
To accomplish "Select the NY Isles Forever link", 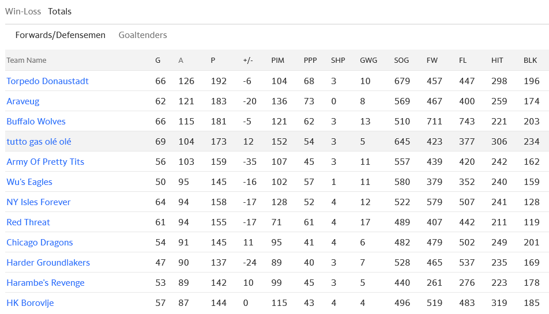I will click(39, 202).
